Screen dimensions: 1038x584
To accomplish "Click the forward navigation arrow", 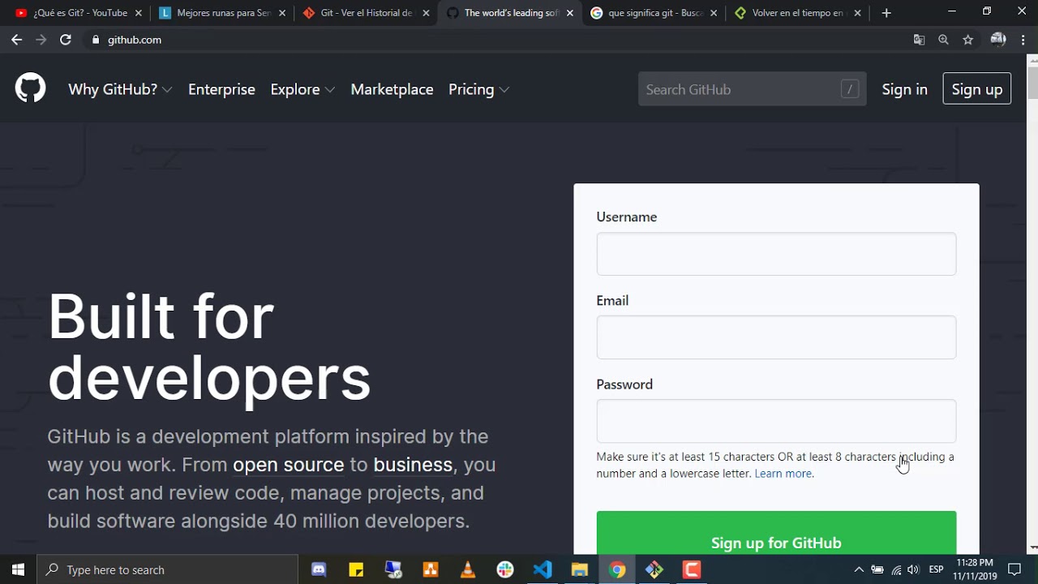I will click(41, 40).
